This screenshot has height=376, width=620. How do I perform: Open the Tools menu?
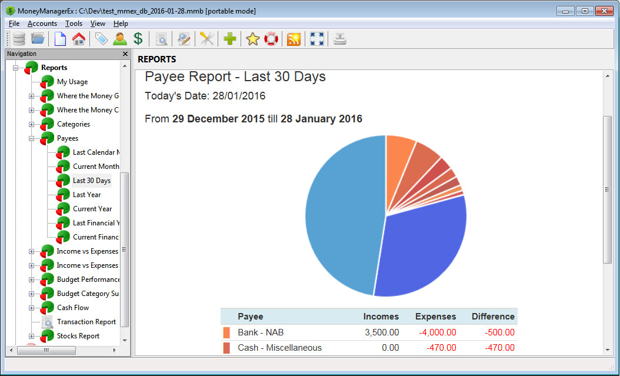click(x=74, y=24)
